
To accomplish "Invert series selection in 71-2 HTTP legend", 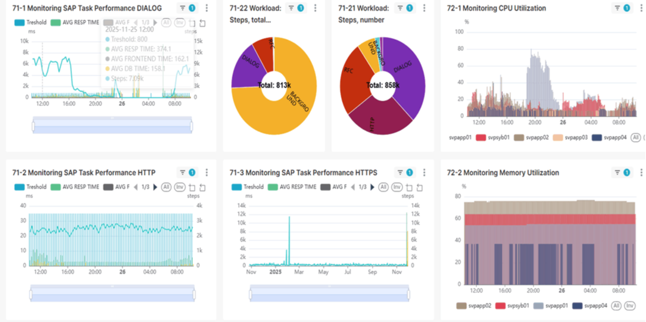I will (179, 187).
